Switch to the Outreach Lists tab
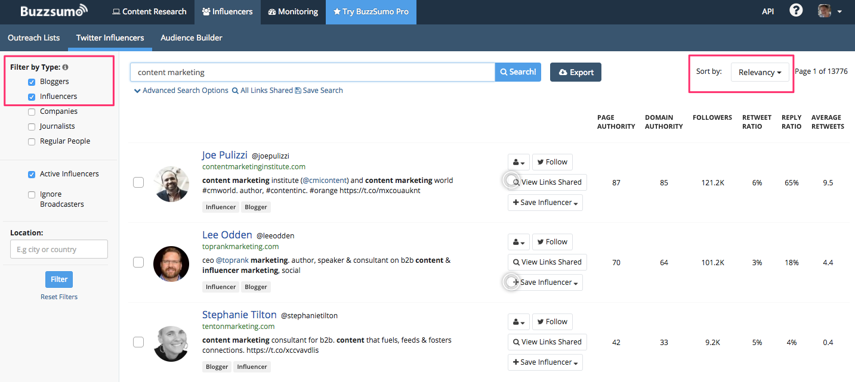 [34, 38]
